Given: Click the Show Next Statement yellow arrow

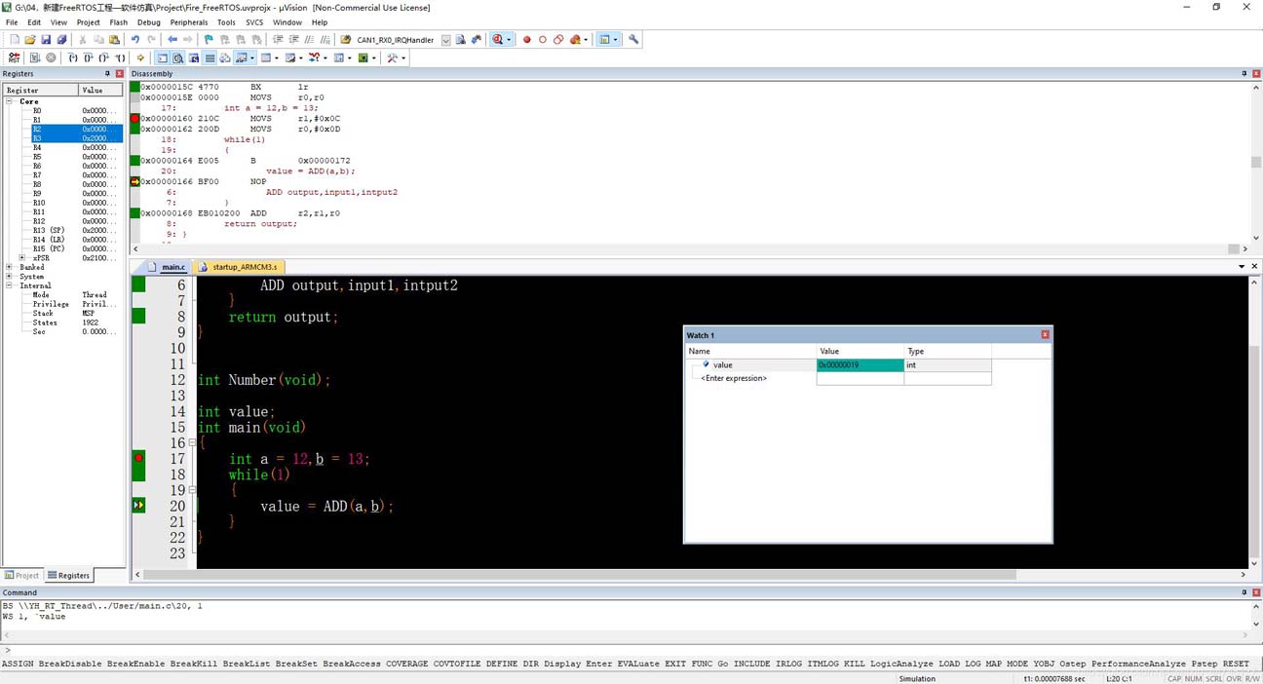Looking at the screenshot, I should (x=140, y=58).
